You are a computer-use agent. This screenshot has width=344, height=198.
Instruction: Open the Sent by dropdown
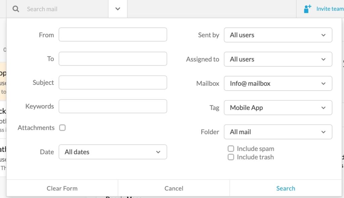[278, 35]
